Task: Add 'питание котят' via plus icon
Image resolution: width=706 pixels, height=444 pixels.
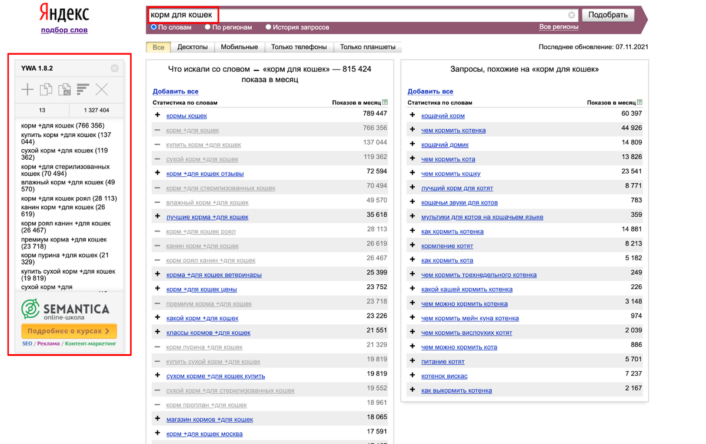Action: 412,361
